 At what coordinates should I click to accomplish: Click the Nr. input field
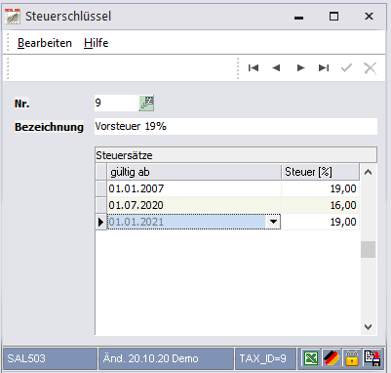(x=116, y=104)
